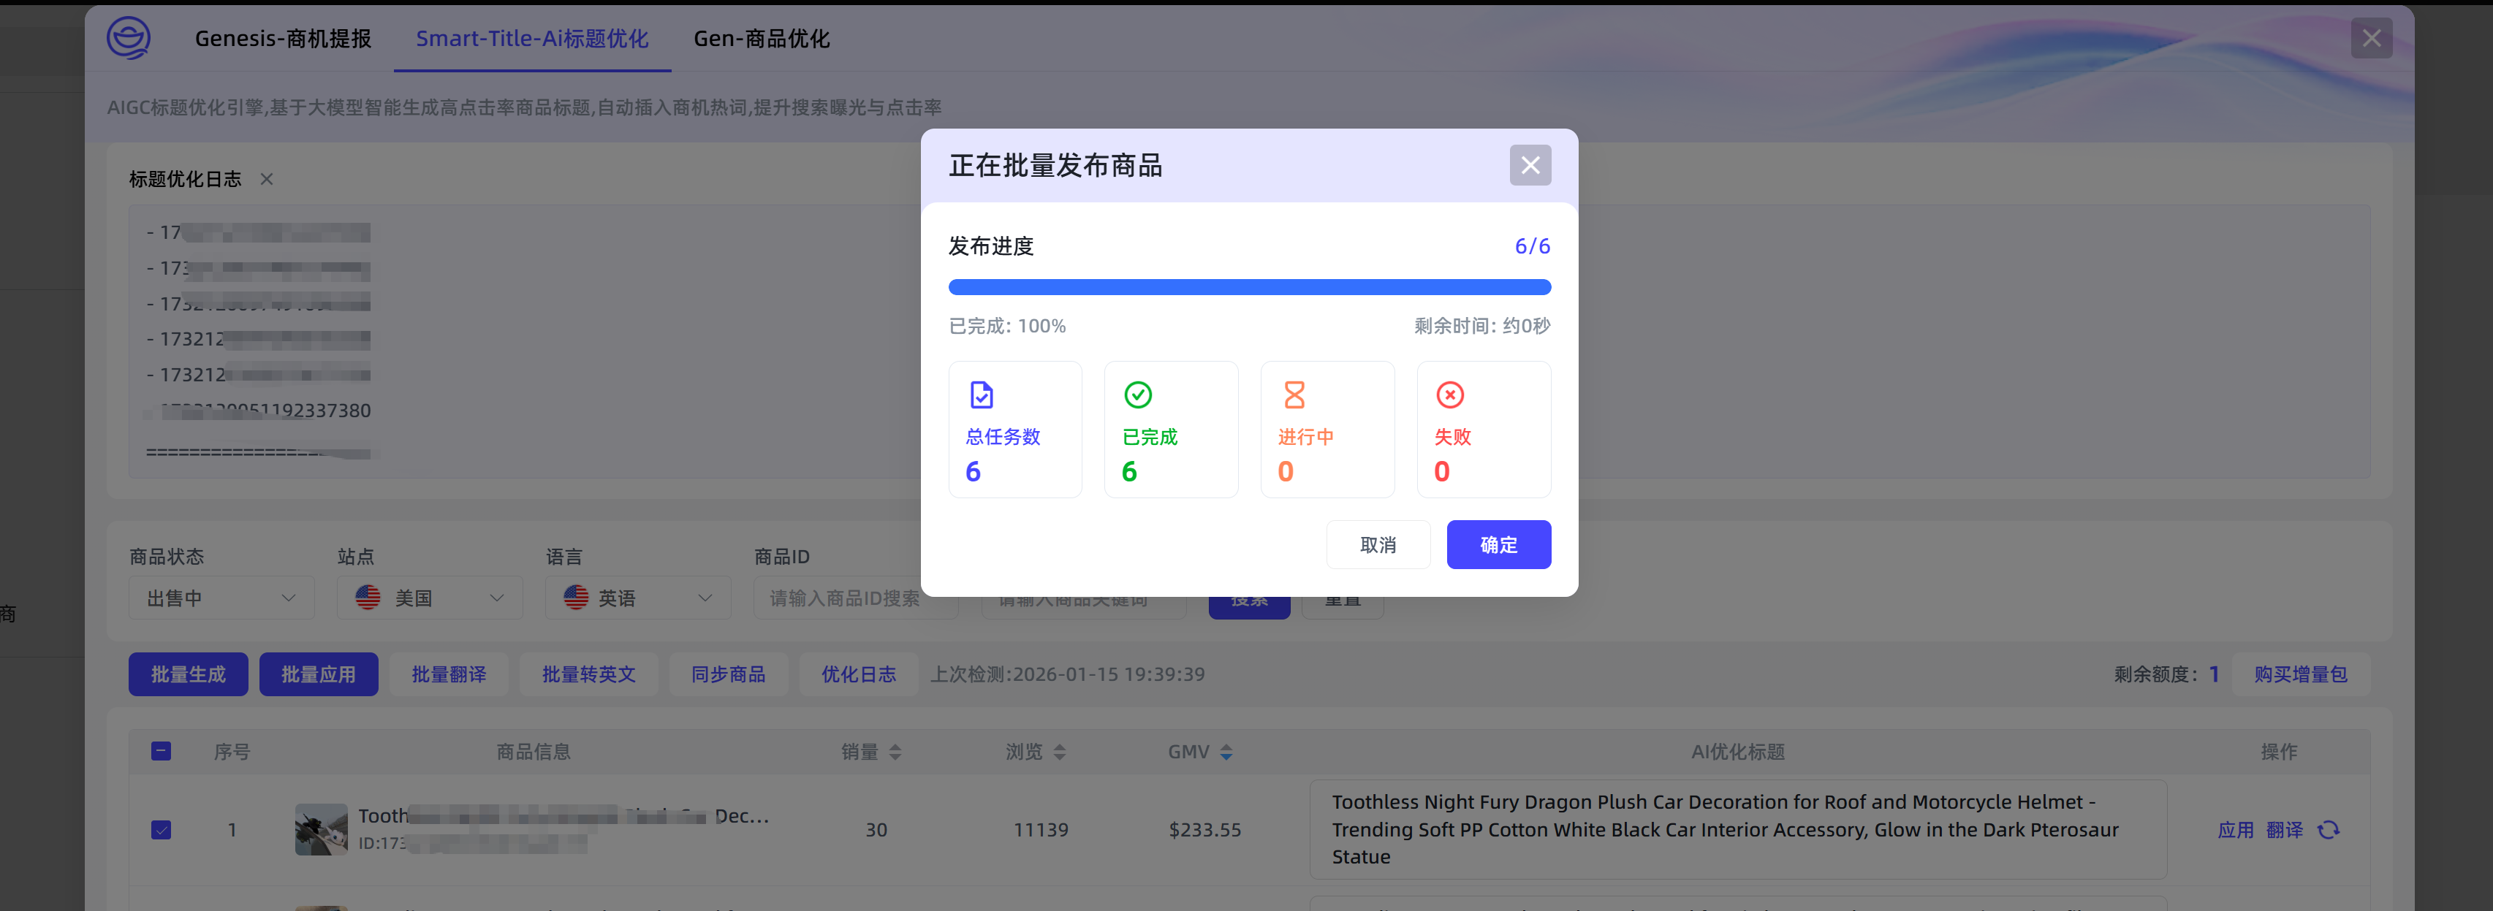Open the language dropdown showing 英语

coord(638,598)
